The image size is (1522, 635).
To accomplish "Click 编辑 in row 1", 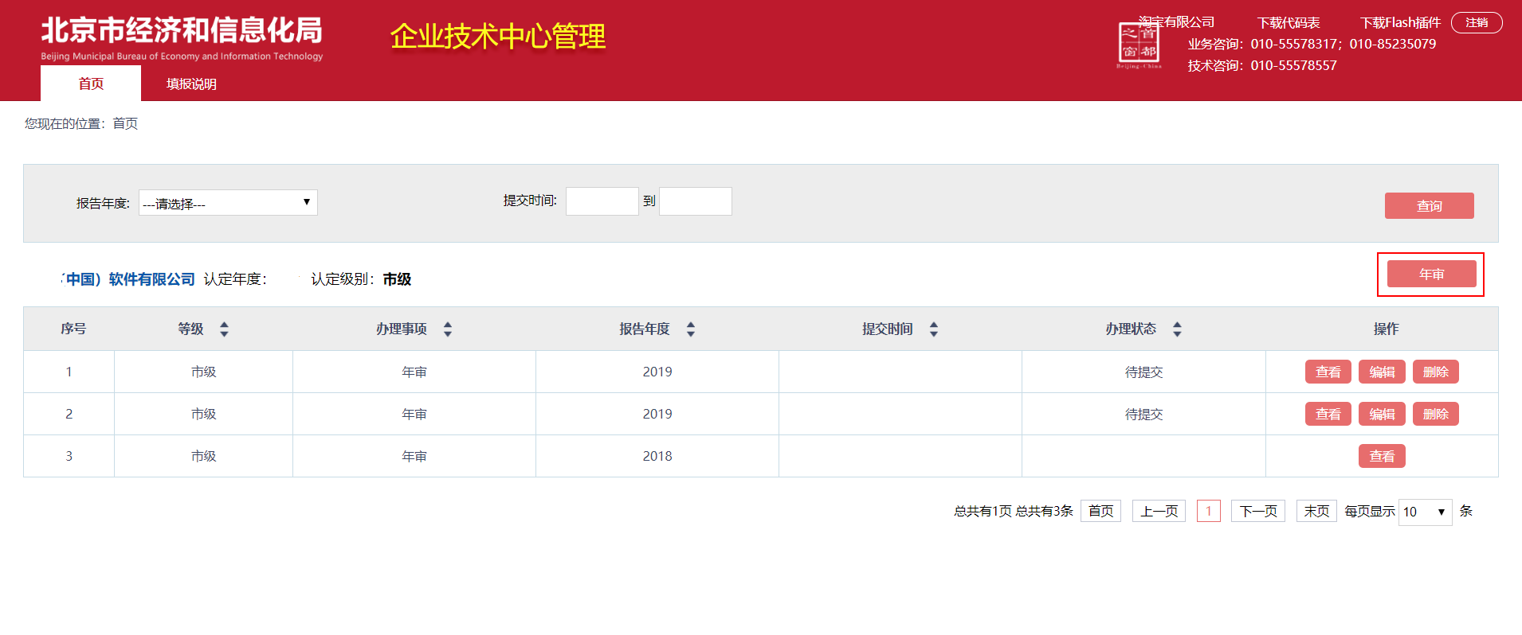I will (1382, 372).
